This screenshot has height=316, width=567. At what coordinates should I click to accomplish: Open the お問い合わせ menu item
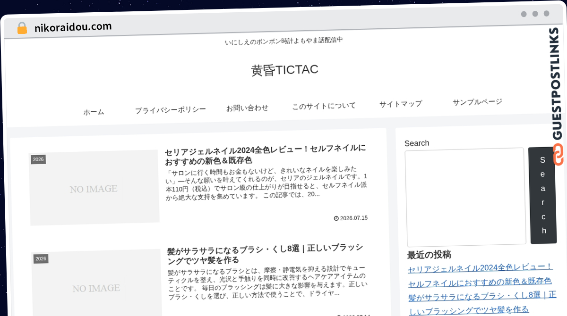pyautogui.click(x=247, y=108)
